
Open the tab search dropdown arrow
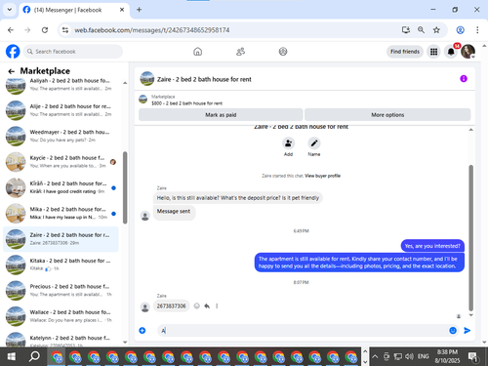point(10,10)
